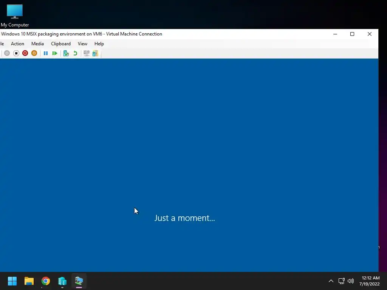The image size is (387, 290).
Task: Click the green Reset toolbar icon
Action: pos(55,53)
